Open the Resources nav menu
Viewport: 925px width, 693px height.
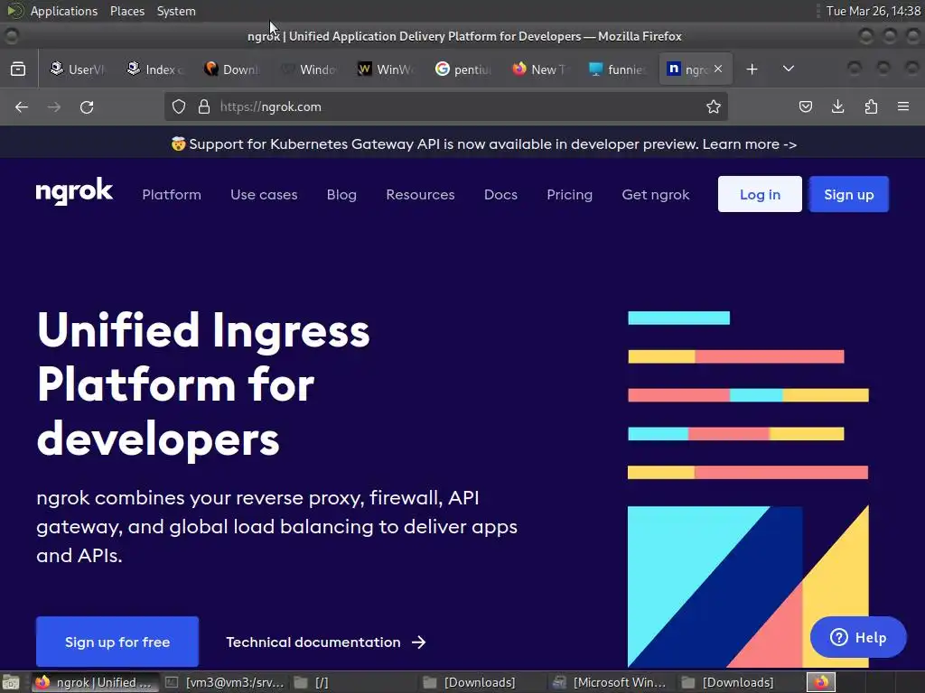tap(420, 195)
